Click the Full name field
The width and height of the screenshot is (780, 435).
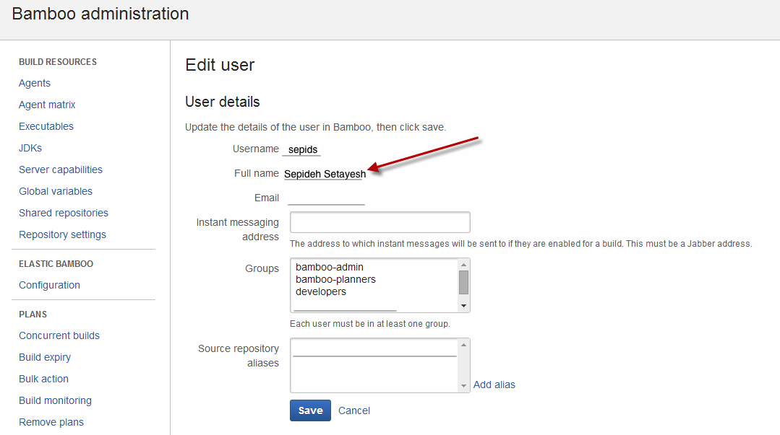(x=325, y=174)
